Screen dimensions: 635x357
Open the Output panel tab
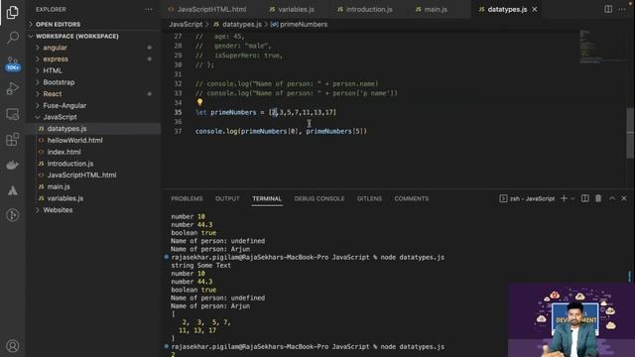pyautogui.click(x=227, y=198)
